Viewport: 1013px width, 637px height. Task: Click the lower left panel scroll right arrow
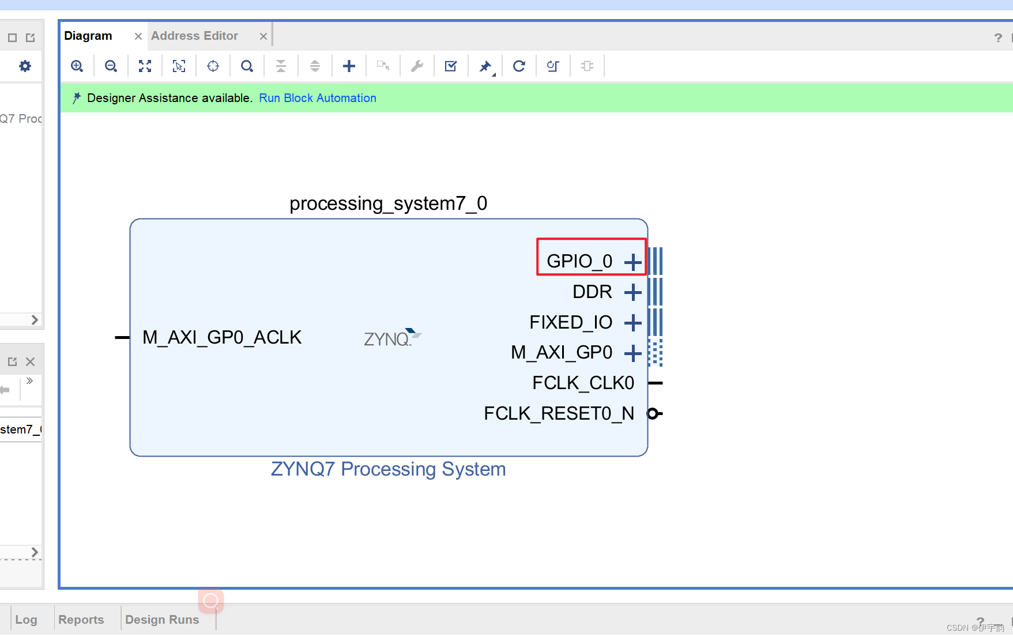coord(35,552)
